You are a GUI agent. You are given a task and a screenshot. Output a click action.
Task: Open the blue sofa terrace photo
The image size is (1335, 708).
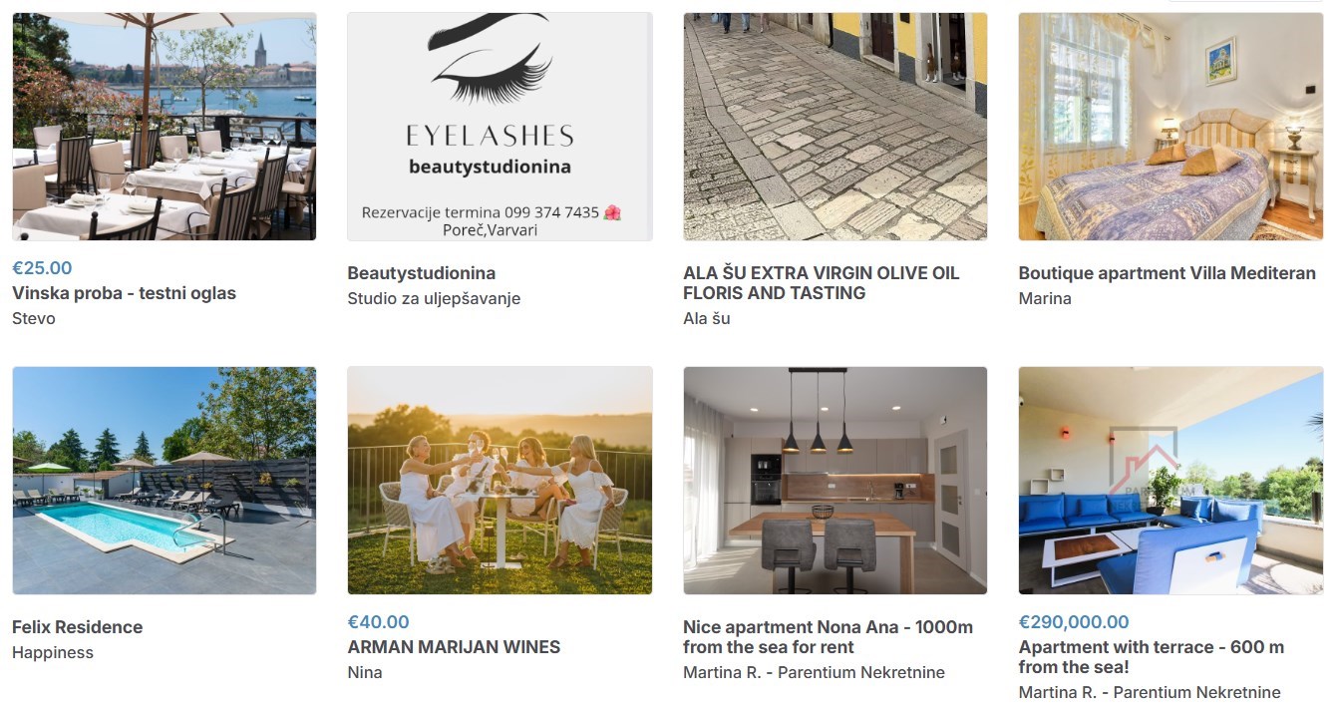tap(1170, 481)
